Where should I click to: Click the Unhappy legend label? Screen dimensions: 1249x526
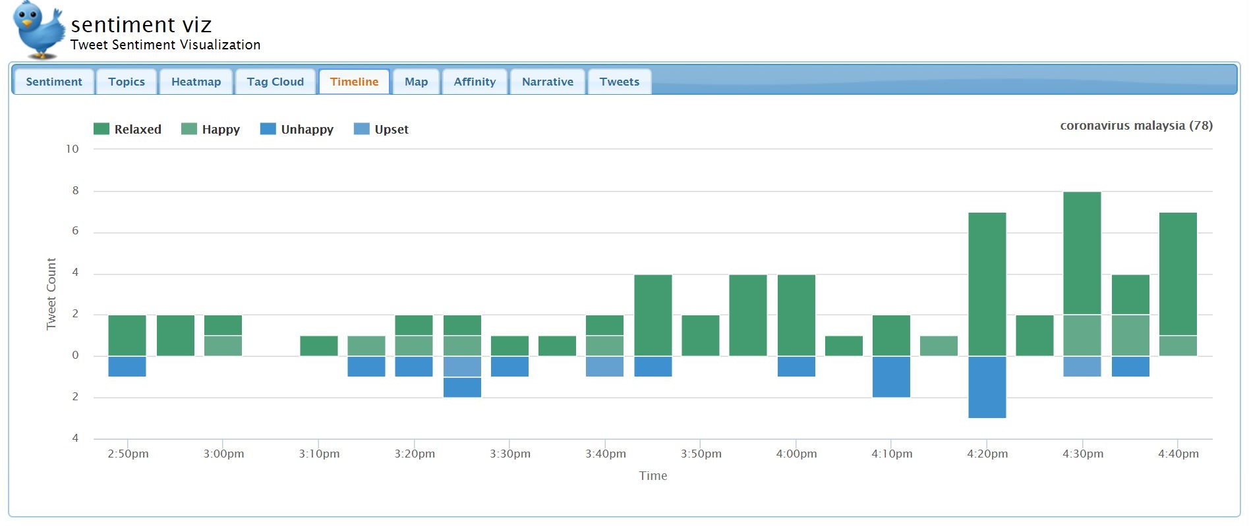pos(307,130)
